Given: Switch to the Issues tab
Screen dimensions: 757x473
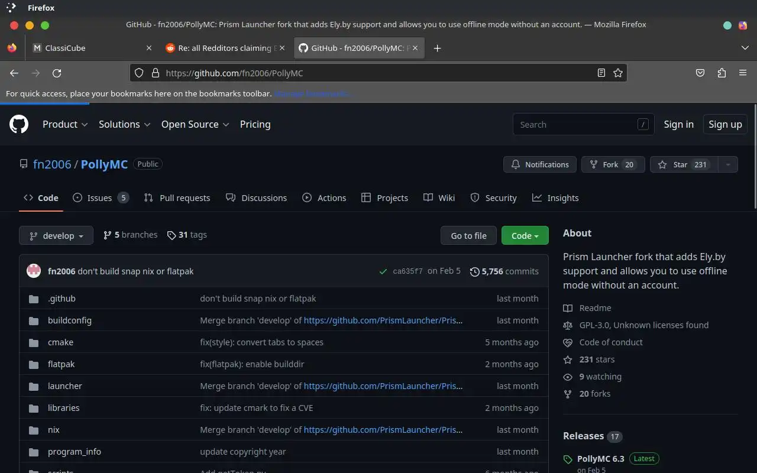Looking at the screenshot, I should 101,197.
